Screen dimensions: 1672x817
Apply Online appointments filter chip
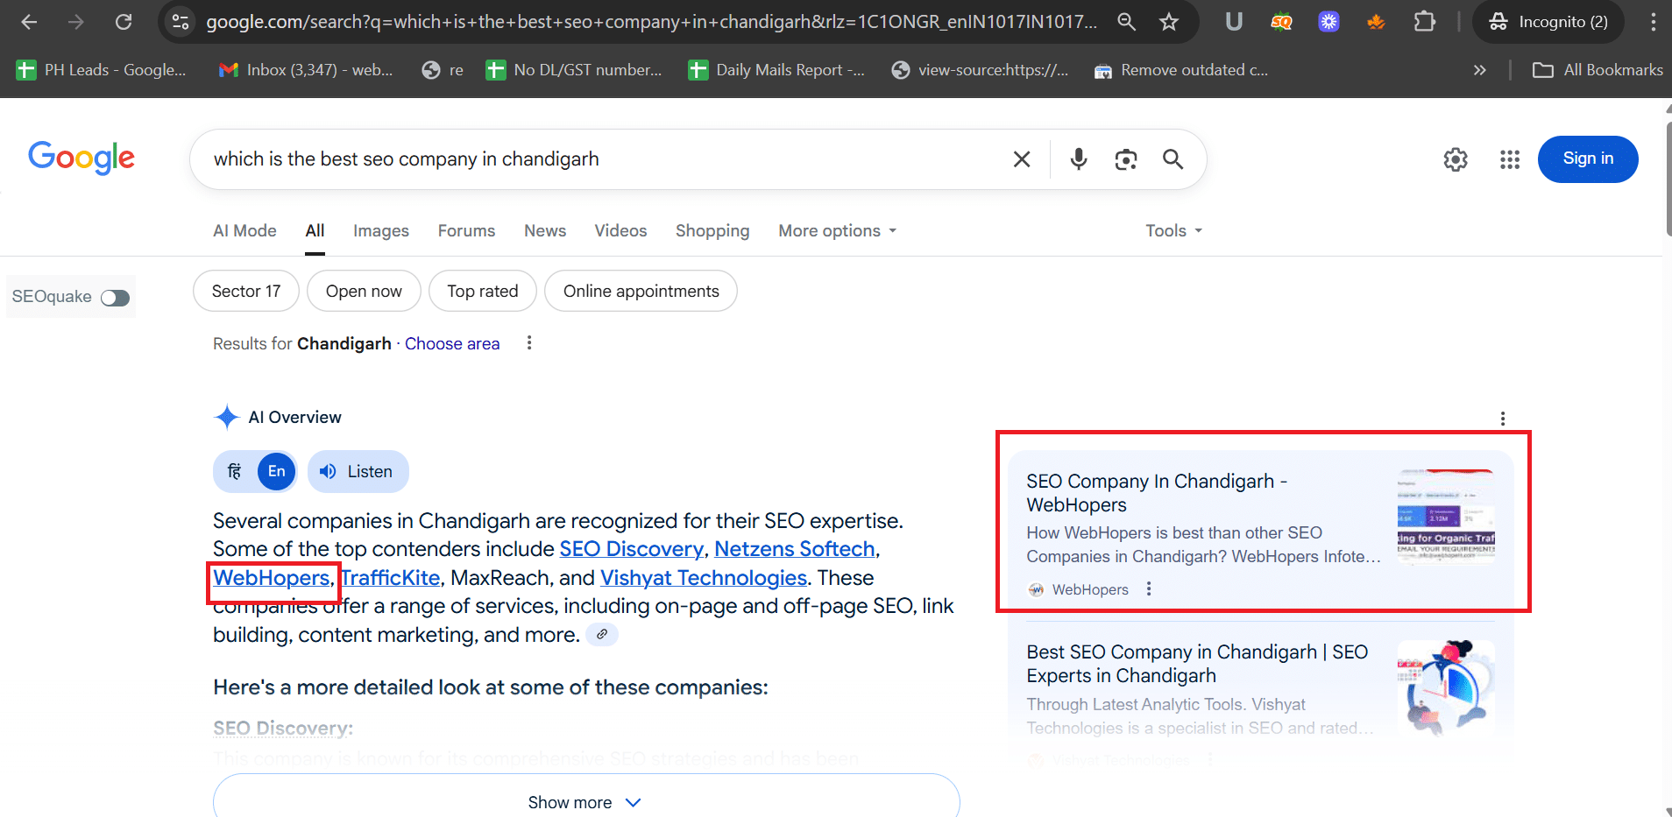(641, 291)
